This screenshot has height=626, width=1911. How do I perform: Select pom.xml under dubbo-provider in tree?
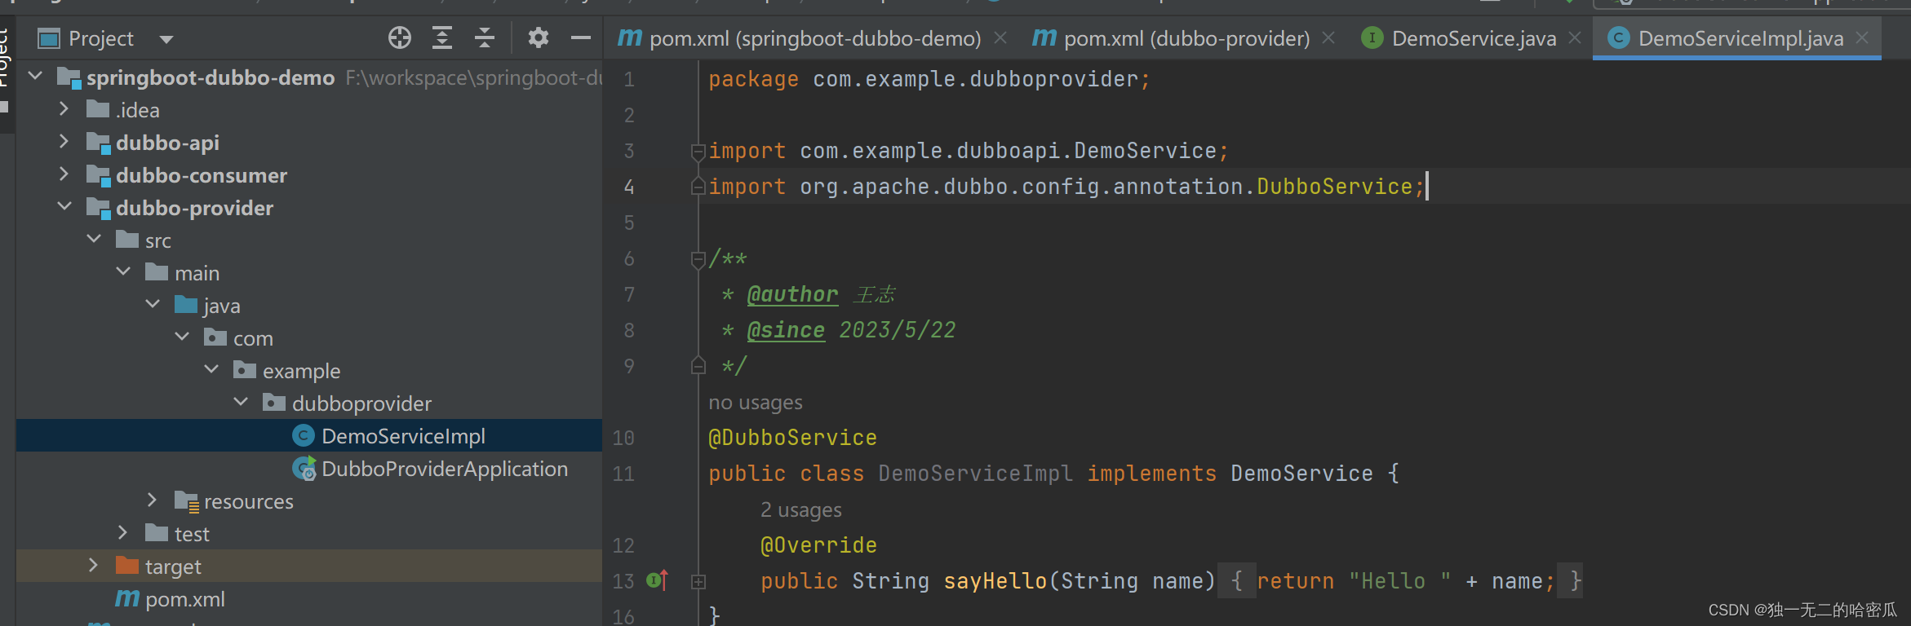[309, 598]
